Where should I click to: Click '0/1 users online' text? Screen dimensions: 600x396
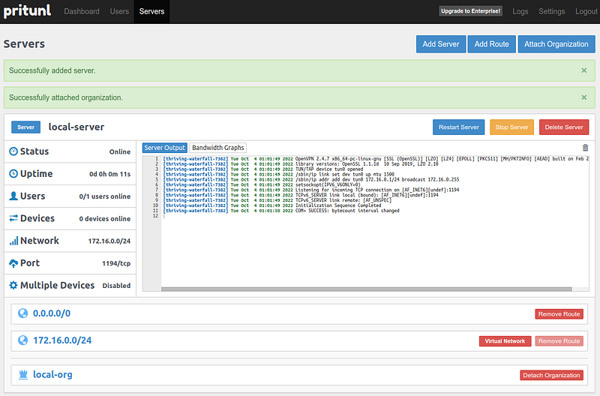pos(105,196)
